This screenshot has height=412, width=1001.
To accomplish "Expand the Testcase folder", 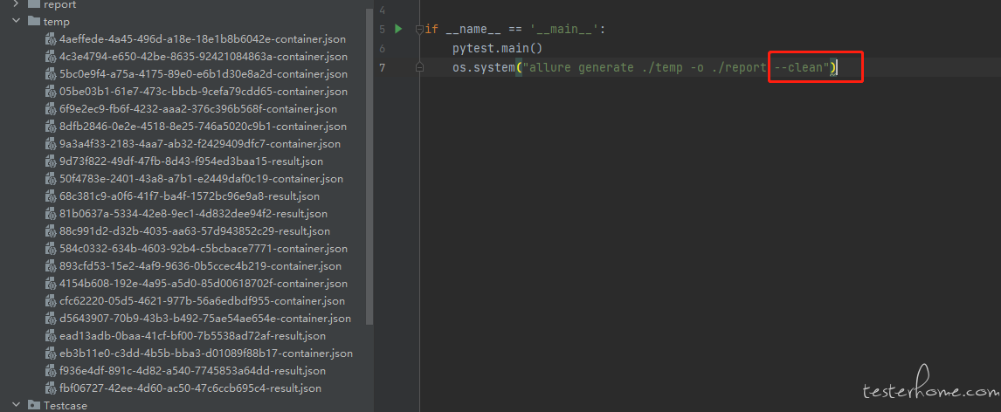I will click(x=16, y=405).
